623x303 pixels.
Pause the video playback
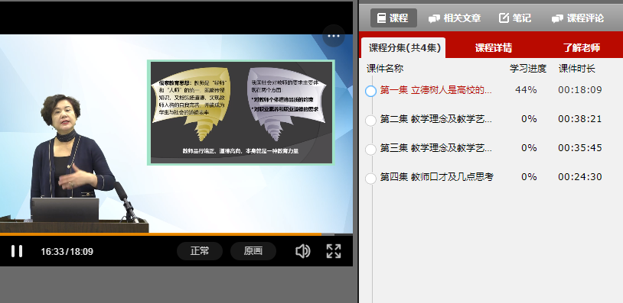click(x=17, y=251)
